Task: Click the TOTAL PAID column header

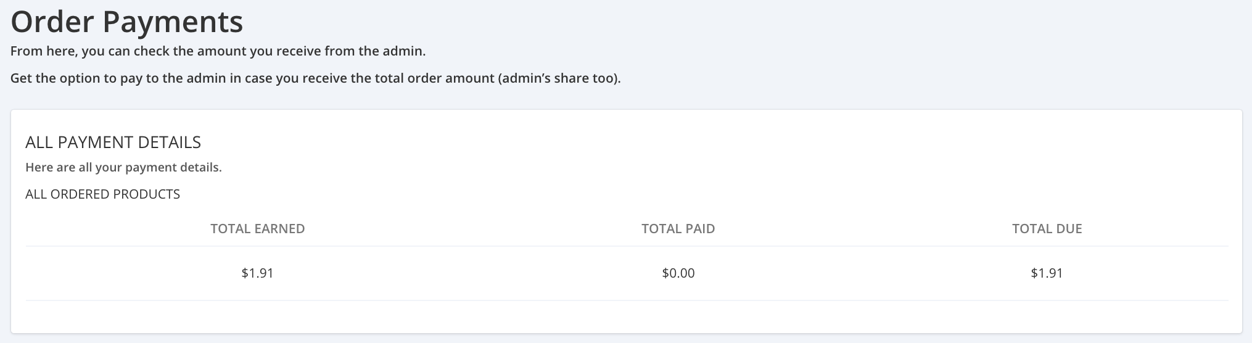Action: pos(678,229)
